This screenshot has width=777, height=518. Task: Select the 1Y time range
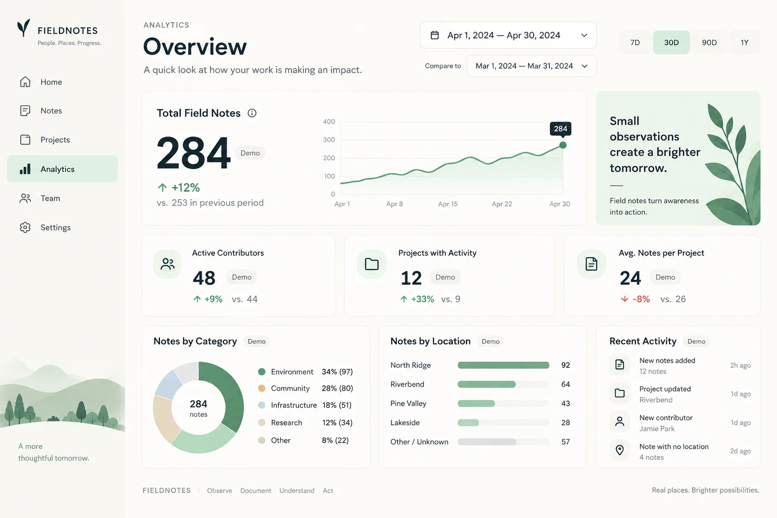point(745,42)
